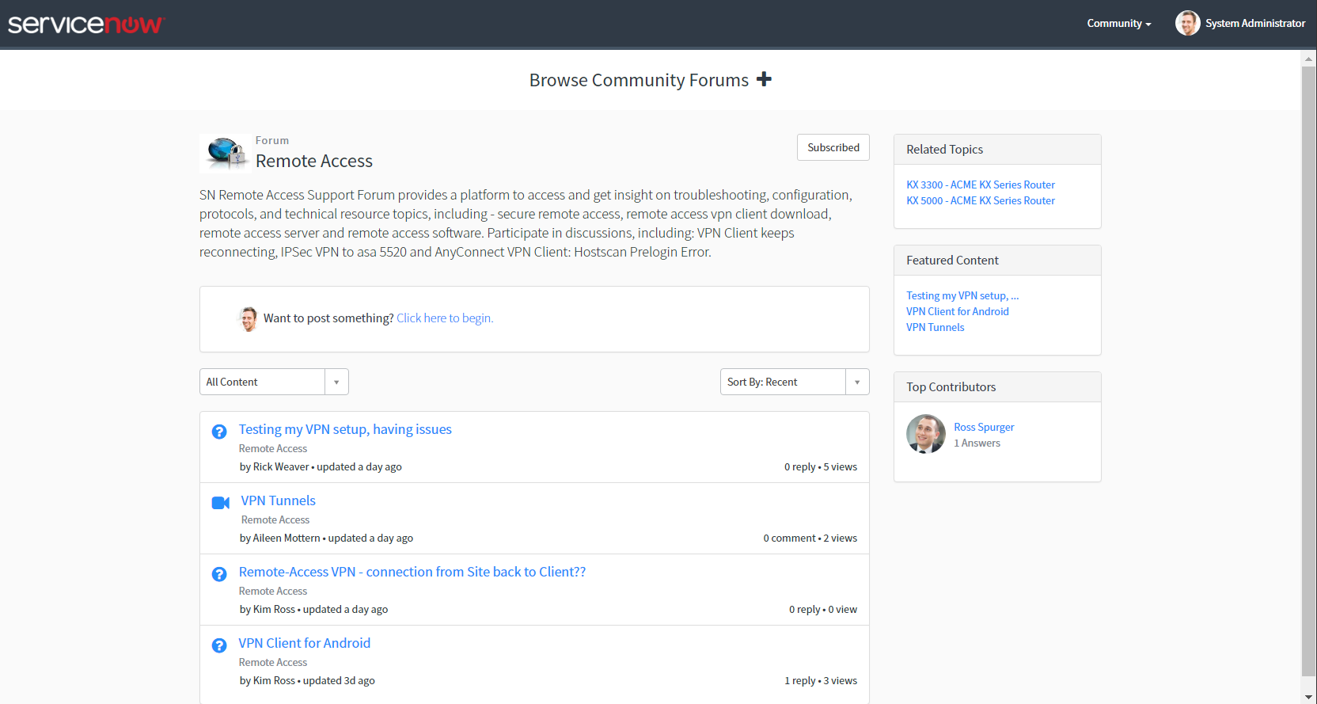
Task: Open KX 5000 - ACME KX Series Router topic
Action: (x=981, y=200)
